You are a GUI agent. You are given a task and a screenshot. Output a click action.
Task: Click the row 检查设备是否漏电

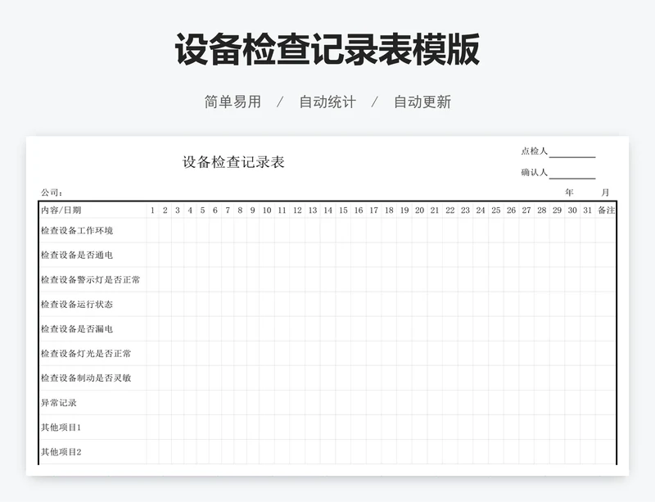[327, 329]
